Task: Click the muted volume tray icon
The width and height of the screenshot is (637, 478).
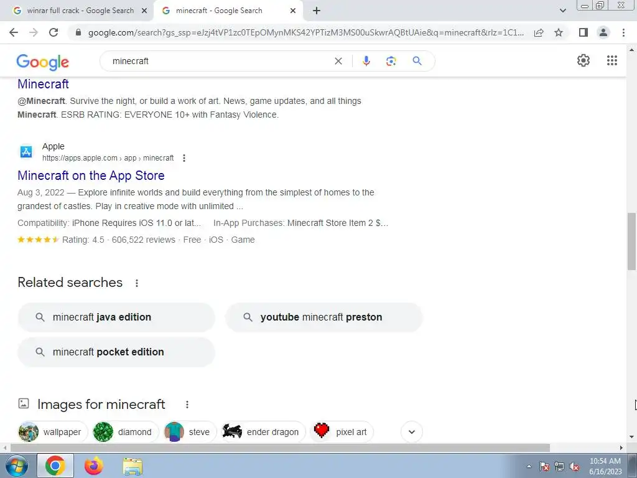Action: click(x=574, y=467)
